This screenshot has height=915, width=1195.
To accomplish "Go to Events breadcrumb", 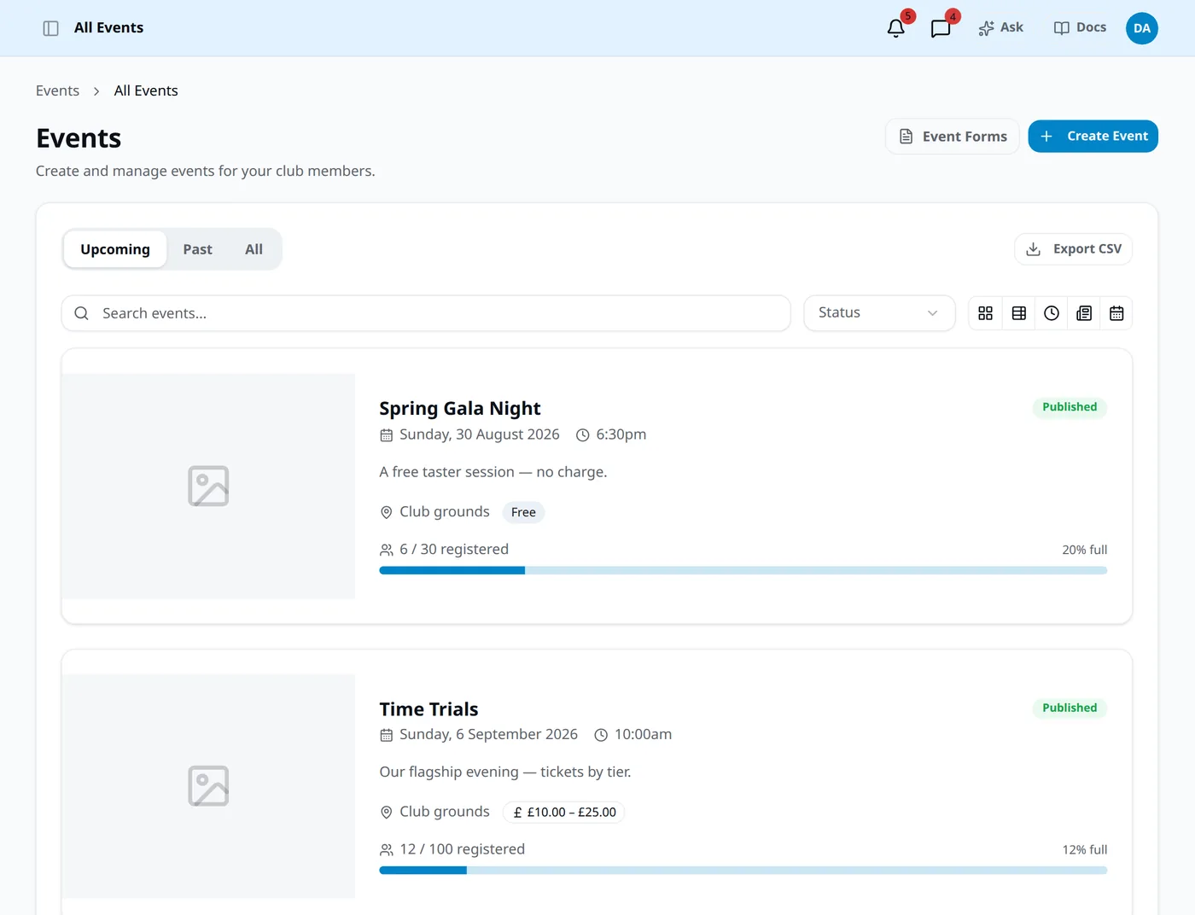I will point(57,90).
